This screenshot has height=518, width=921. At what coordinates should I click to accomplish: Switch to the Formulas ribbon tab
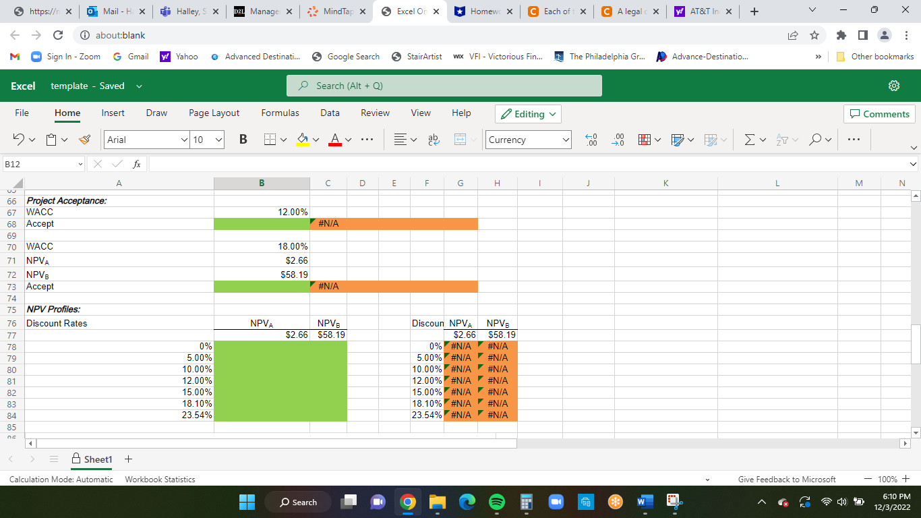tap(280, 113)
